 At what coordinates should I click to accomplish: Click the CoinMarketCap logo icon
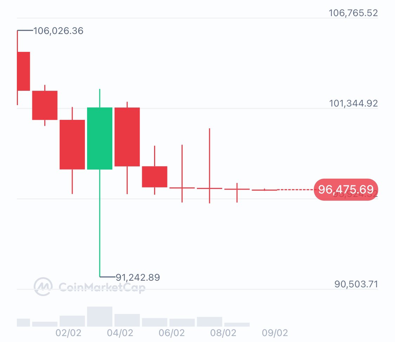click(x=43, y=287)
